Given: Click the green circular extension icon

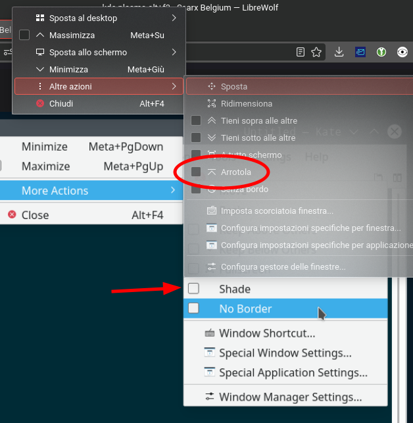Looking at the screenshot, I should pos(381,52).
